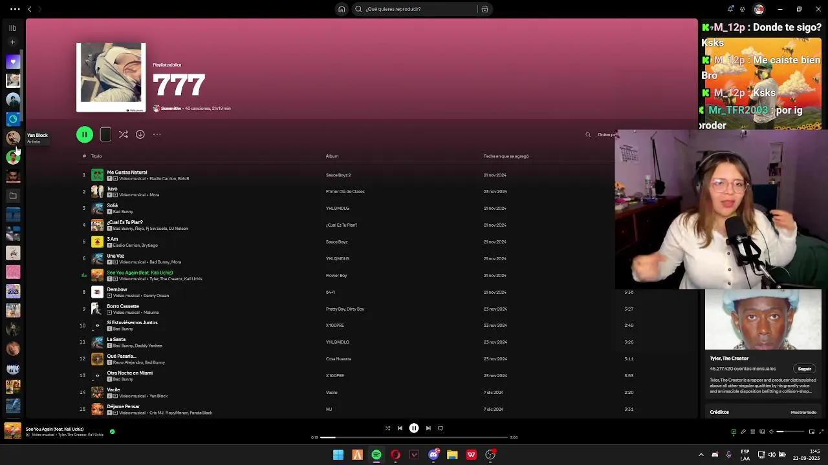This screenshot has width=828, height=465.
Task: Open notifications bell
Action: click(730, 9)
